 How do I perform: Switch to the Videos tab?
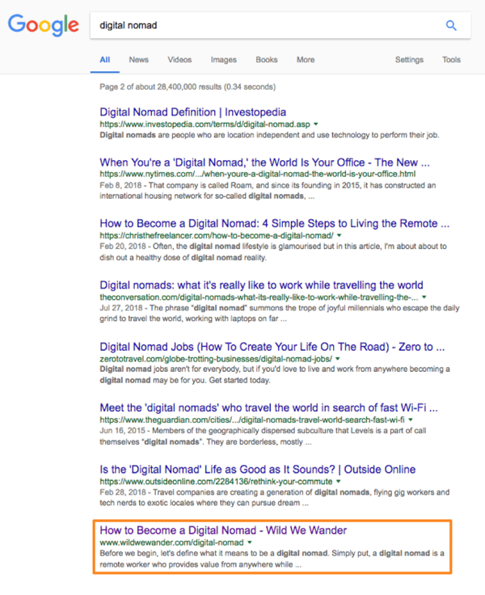(x=179, y=60)
